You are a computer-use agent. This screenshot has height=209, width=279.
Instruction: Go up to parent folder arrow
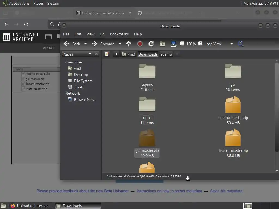point(129,44)
